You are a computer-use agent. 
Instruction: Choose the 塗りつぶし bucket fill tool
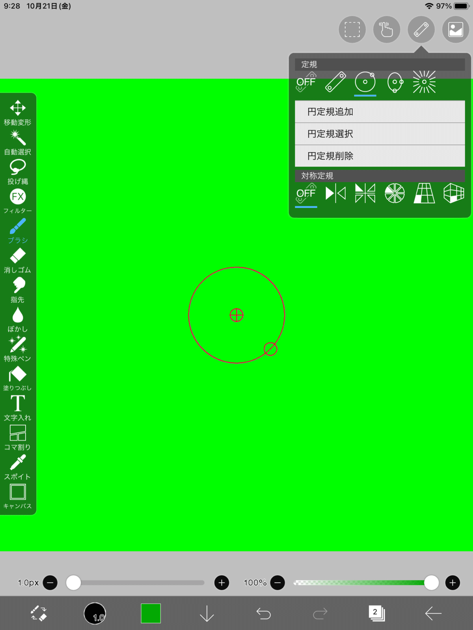point(18,378)
